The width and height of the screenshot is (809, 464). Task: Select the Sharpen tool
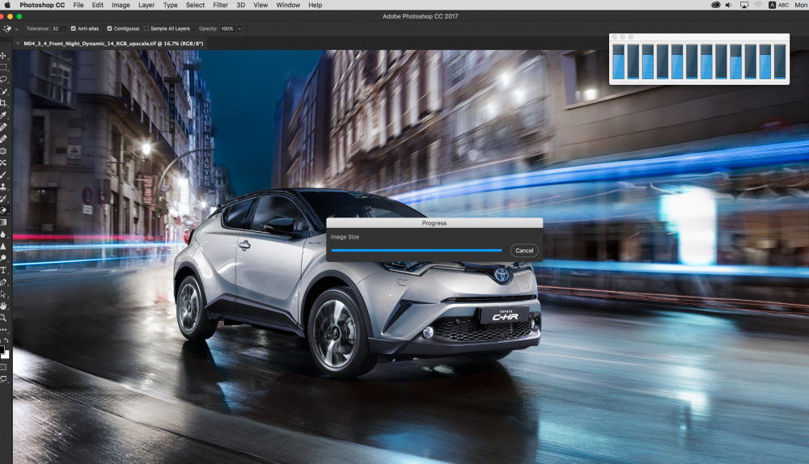pos(3,246)
